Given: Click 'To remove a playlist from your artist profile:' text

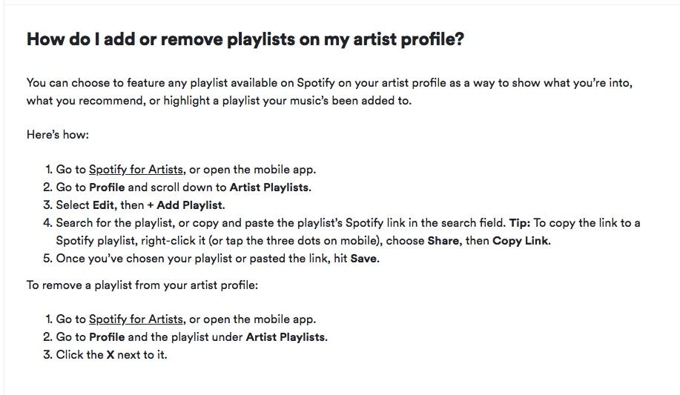Looking at the screenshot, I should (x=142, y=285).
